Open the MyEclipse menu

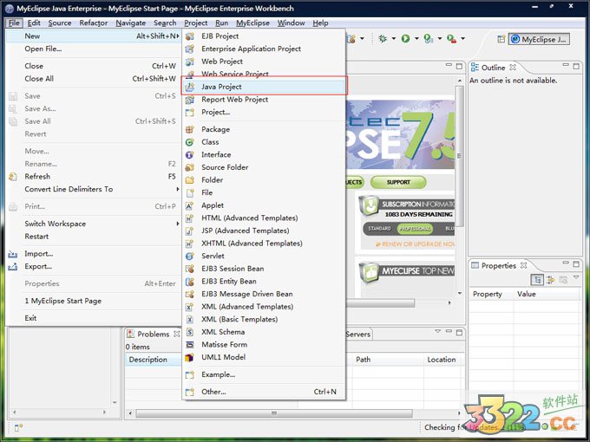coord(252,23)
